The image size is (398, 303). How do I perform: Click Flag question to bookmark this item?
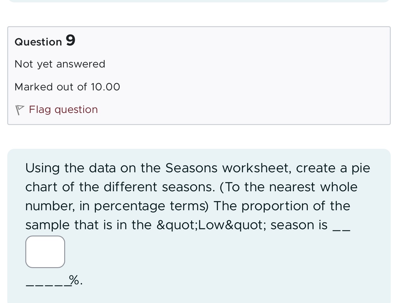tap(63, 109)
